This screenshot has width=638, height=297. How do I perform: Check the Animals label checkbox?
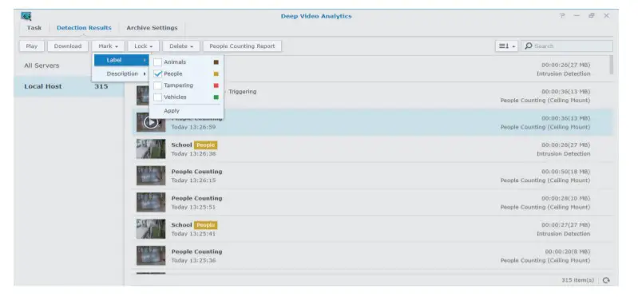pos(157,62)
